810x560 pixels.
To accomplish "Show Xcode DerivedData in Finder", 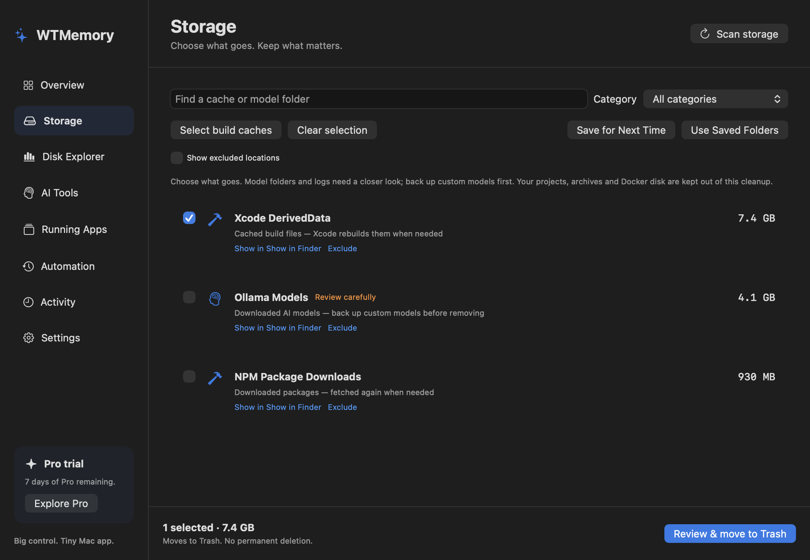I will coord(278,248).
